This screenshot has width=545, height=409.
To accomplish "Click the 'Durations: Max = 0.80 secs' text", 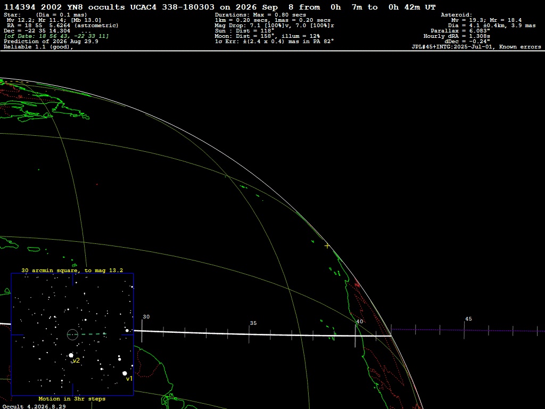I will (260, 15).
